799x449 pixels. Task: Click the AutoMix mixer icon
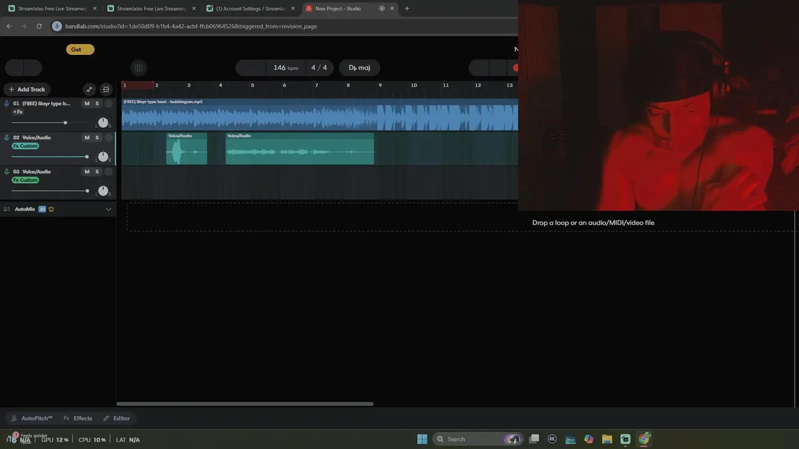7,209
